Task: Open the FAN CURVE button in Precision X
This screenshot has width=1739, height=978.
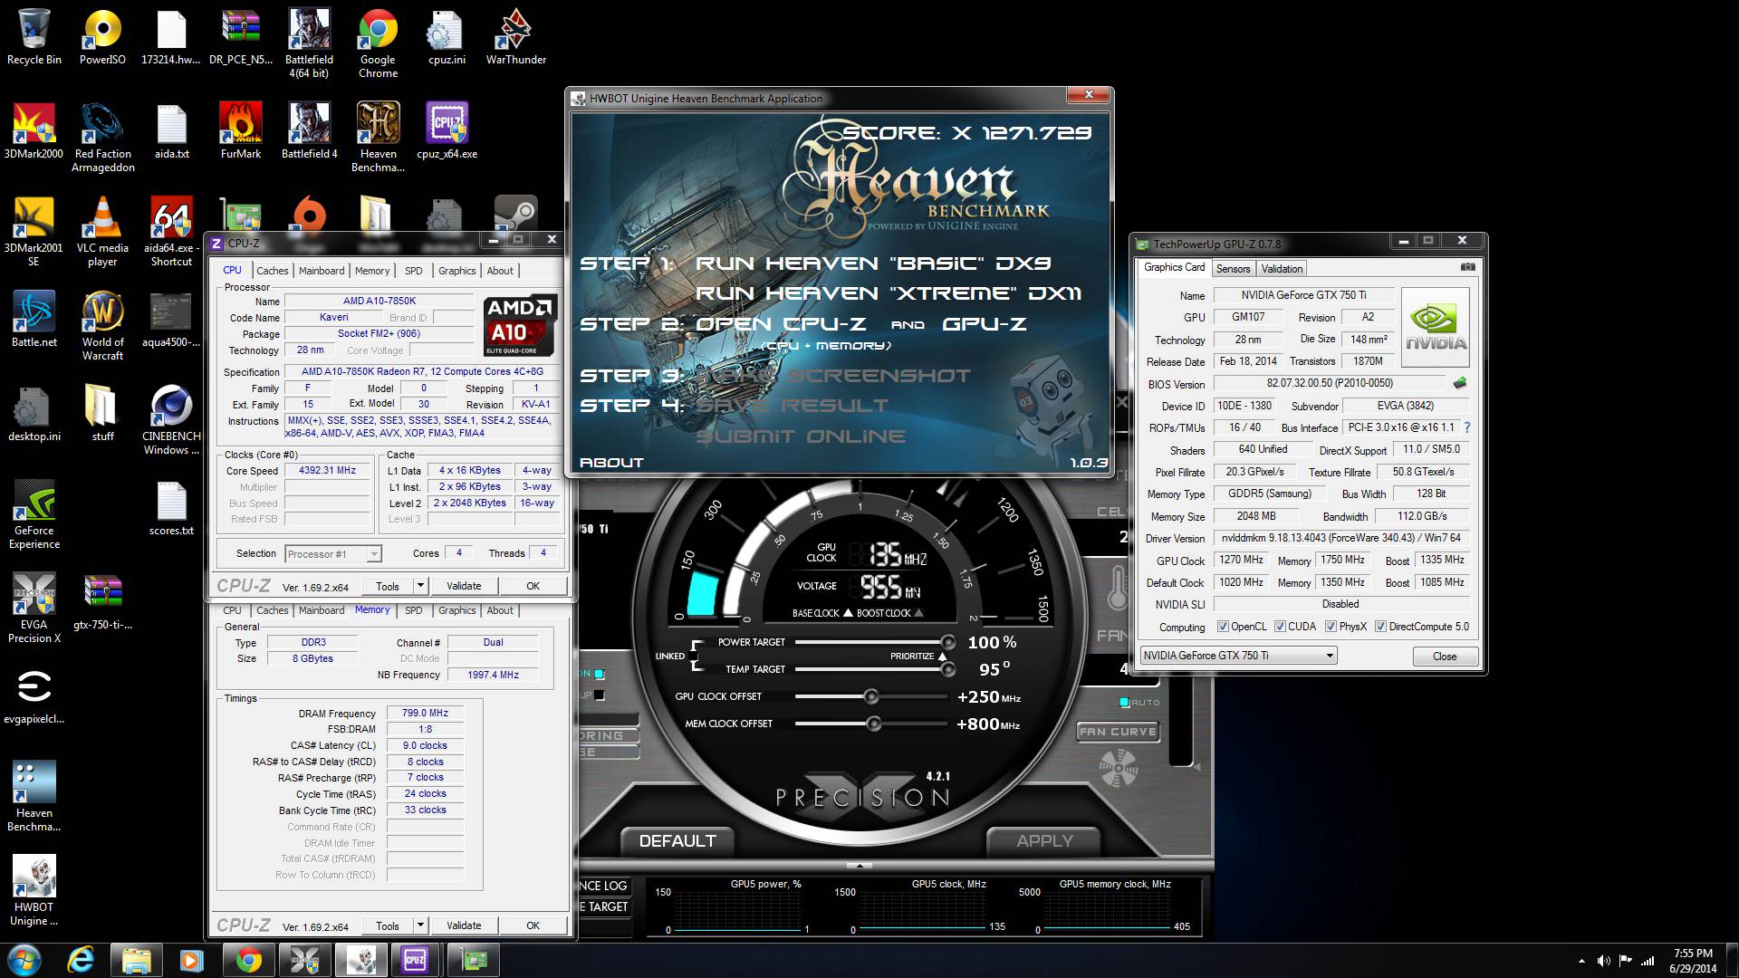Action: (1118, 732)
